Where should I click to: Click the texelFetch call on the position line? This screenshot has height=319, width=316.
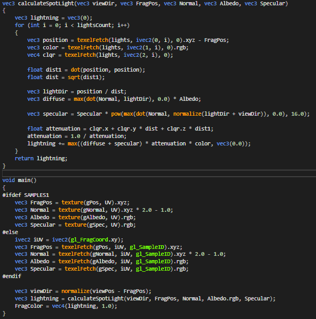coord(92,40)
